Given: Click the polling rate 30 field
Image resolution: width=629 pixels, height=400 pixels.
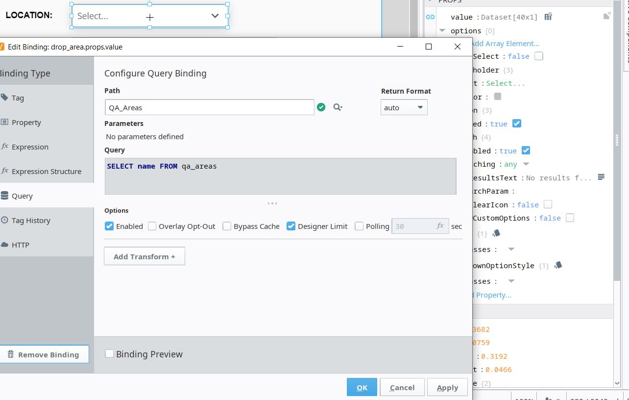Looking at the screenshot, I should tap(420, 226).
